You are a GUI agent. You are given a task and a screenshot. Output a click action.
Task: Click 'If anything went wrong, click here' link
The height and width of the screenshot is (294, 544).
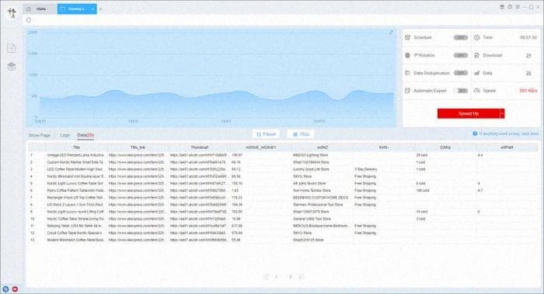click(509, 133)
